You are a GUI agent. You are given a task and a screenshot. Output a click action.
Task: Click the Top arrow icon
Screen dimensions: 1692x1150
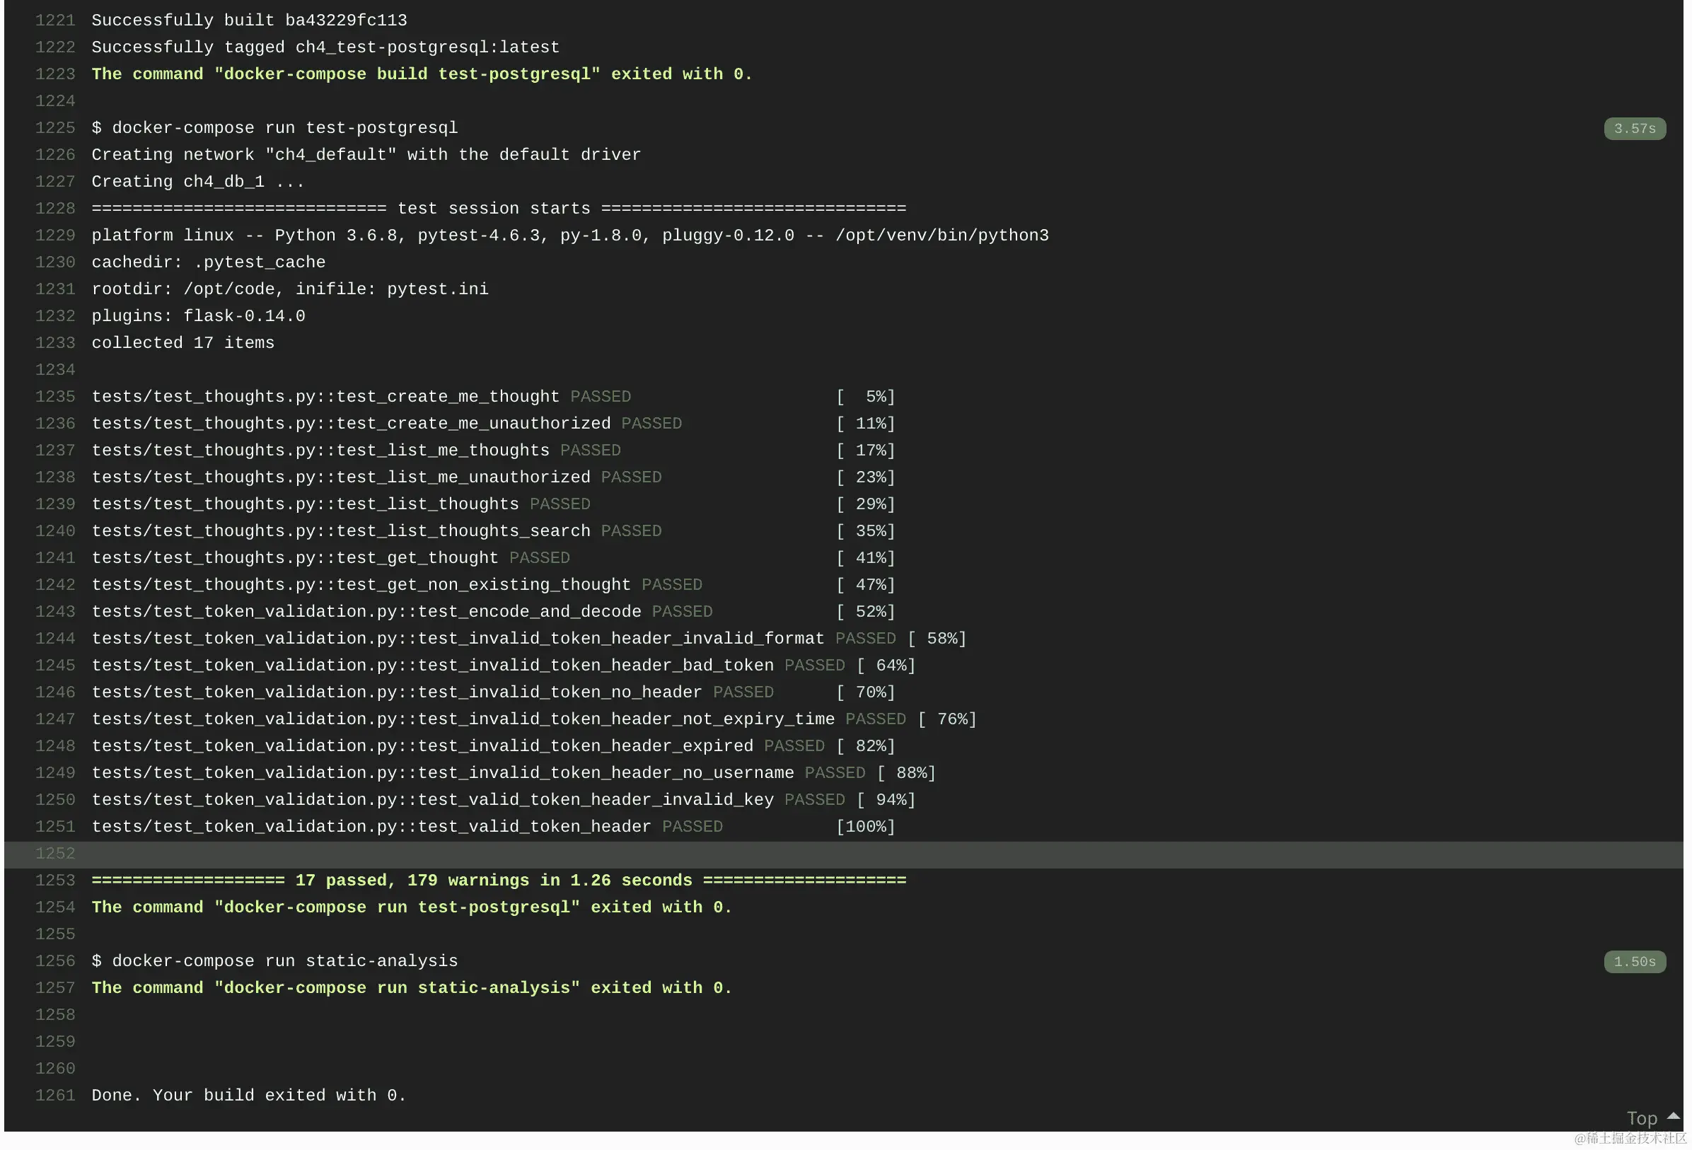(x=1673, y=1116)
